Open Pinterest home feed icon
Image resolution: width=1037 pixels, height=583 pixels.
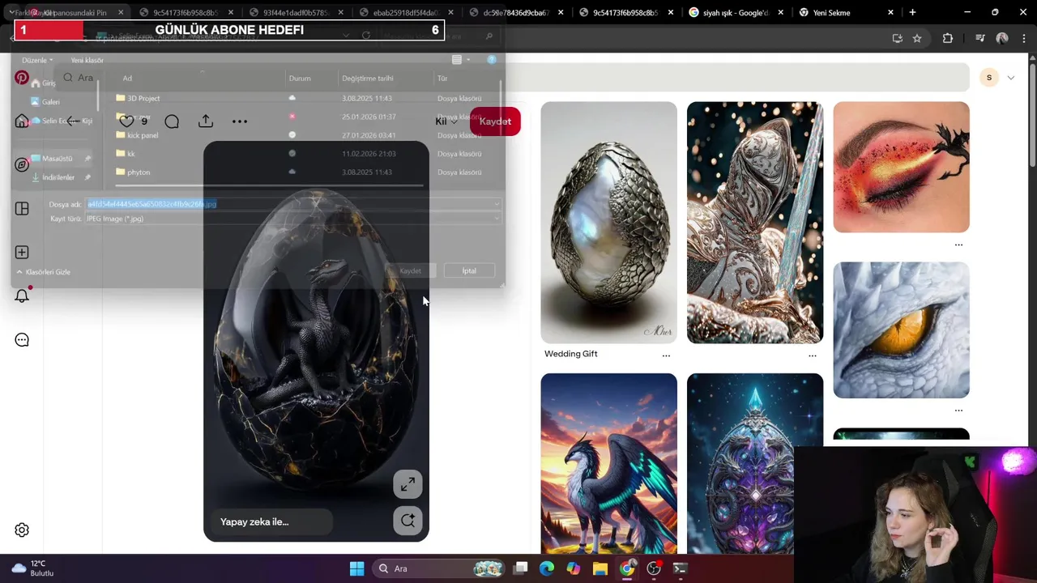pyautogui.click(x=22, y=121)
